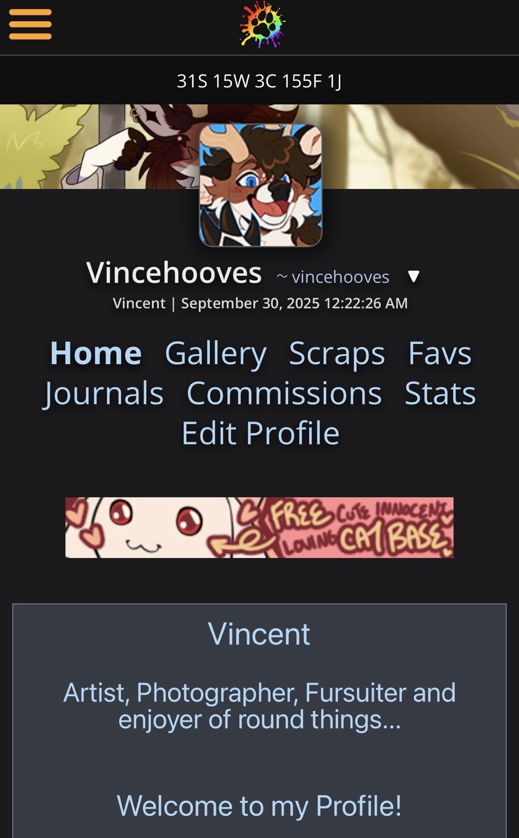Open the Journals tab
519x838 pixels.
click(103, 393)
